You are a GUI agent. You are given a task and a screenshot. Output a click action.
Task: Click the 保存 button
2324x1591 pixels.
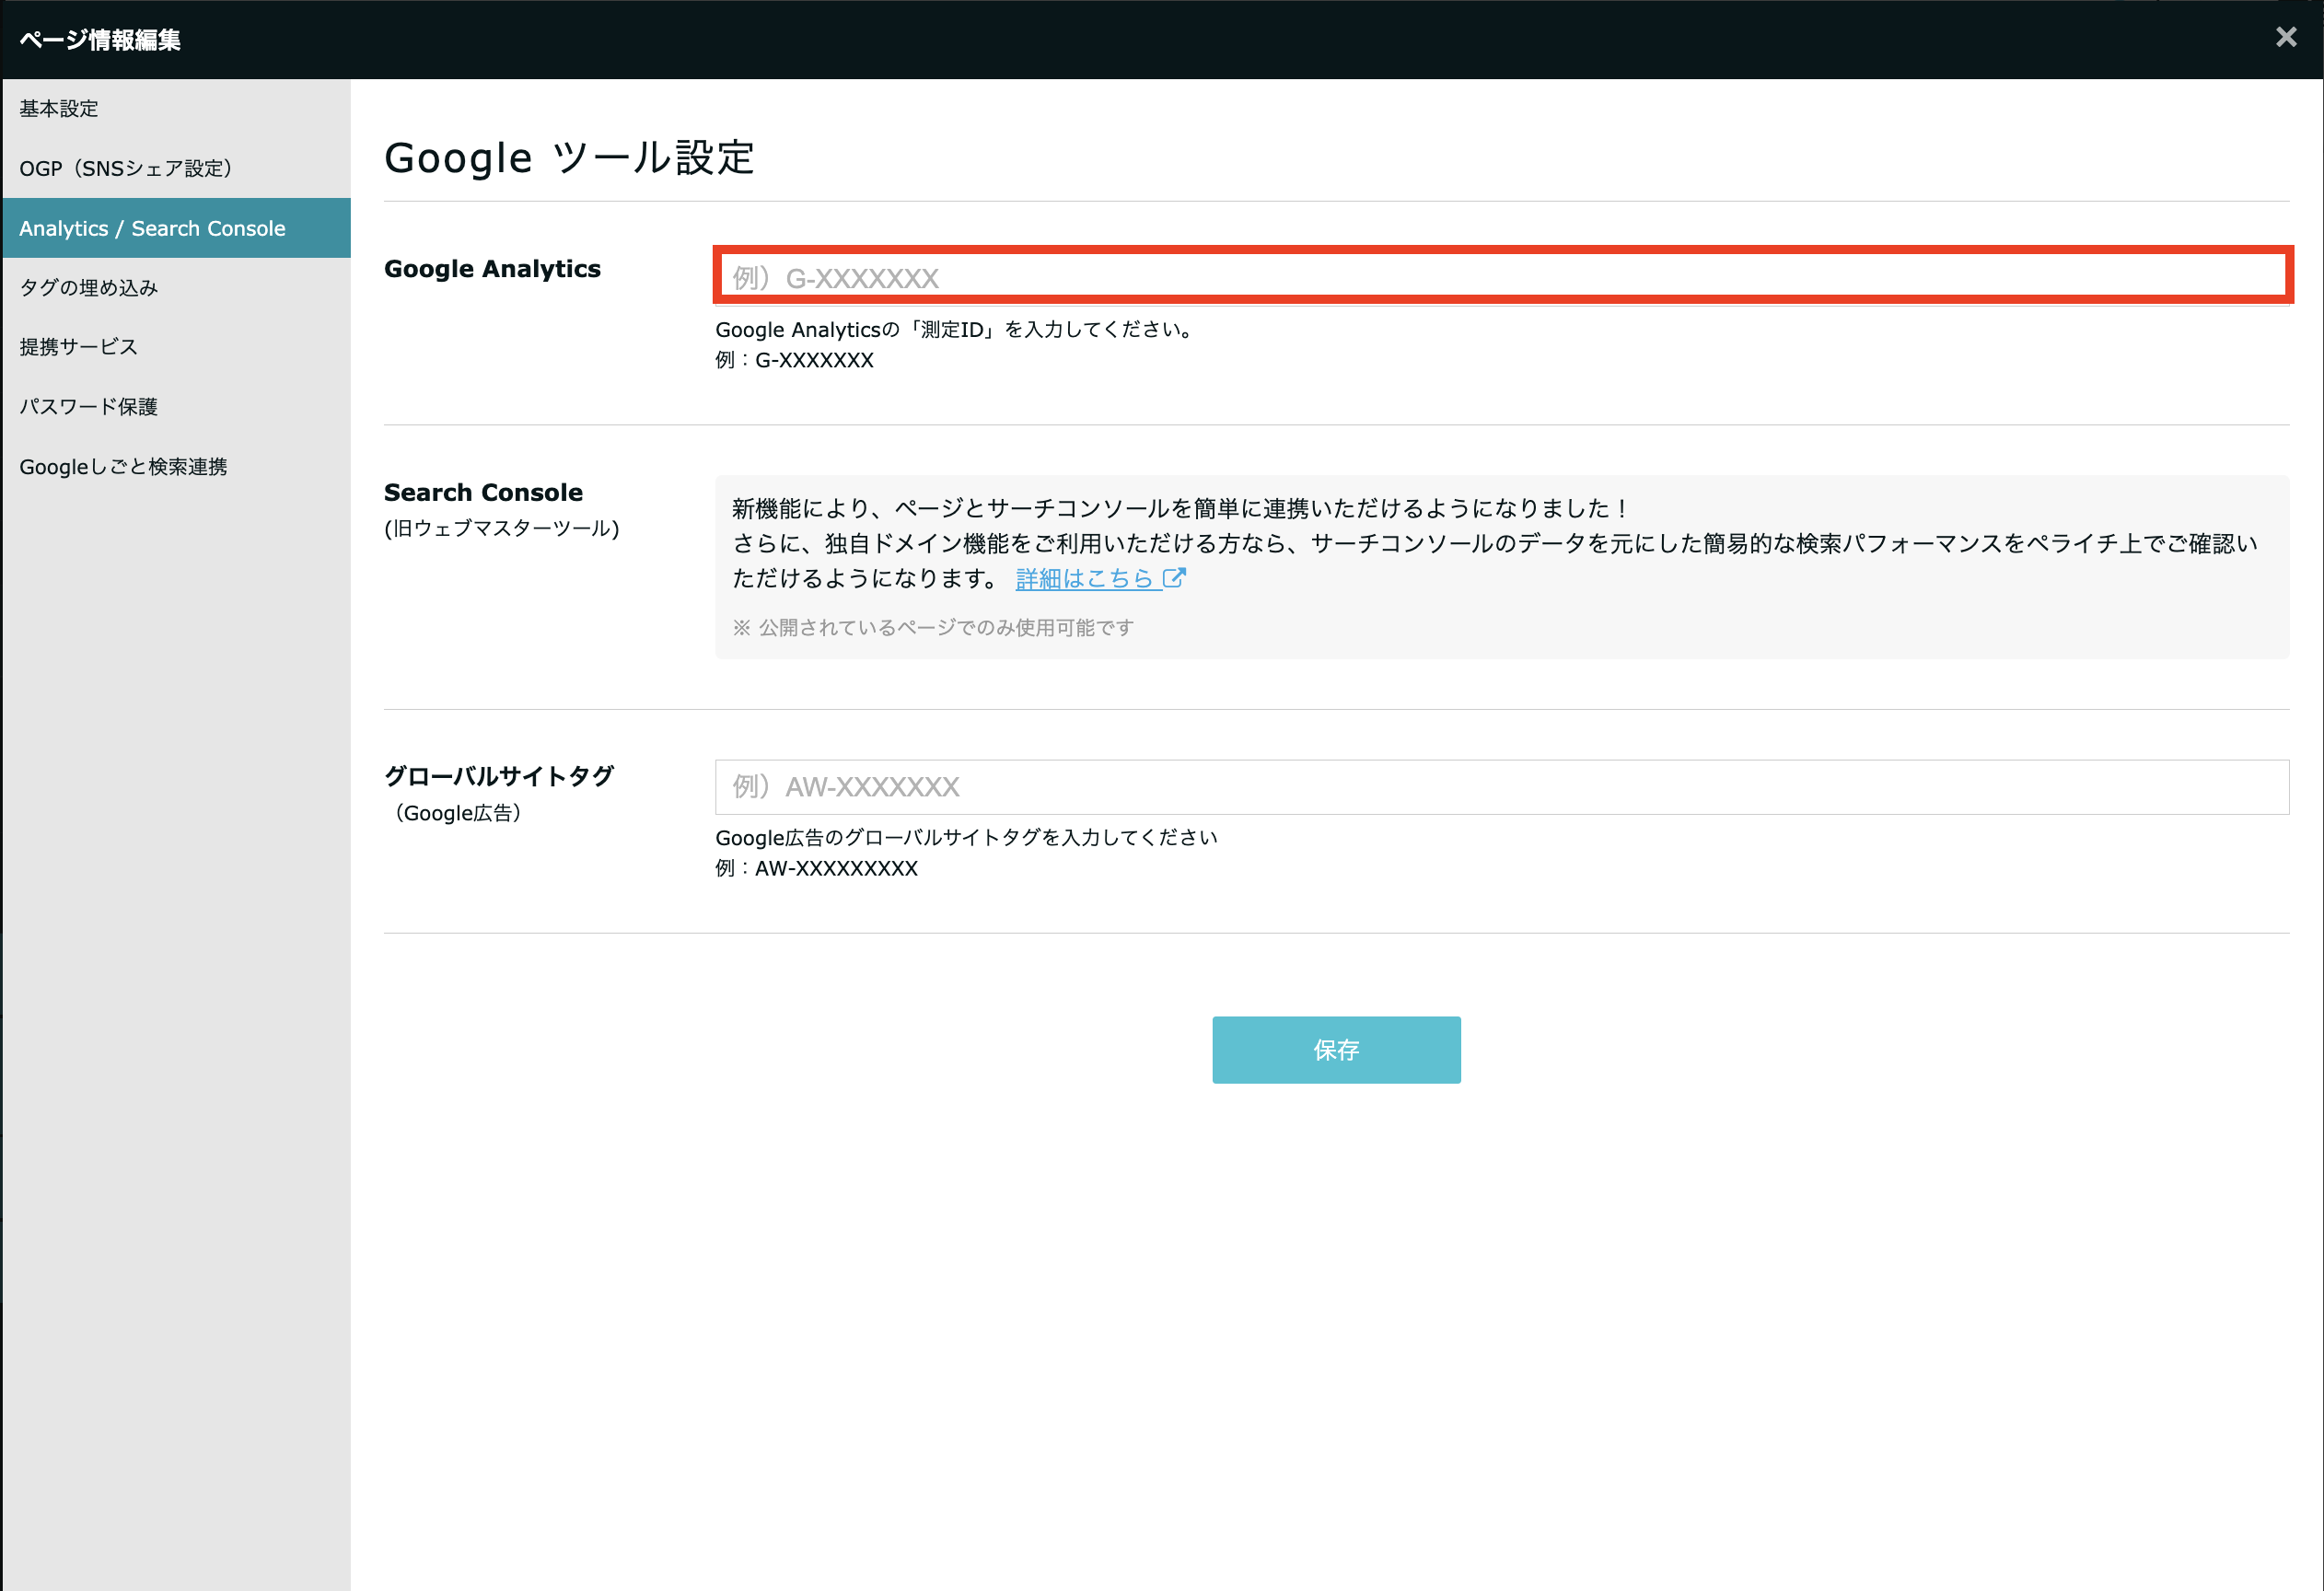[1335, 1049]
